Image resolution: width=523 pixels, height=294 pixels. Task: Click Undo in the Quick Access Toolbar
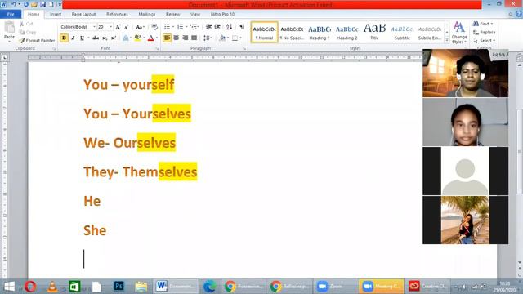(x=13, y=4)
